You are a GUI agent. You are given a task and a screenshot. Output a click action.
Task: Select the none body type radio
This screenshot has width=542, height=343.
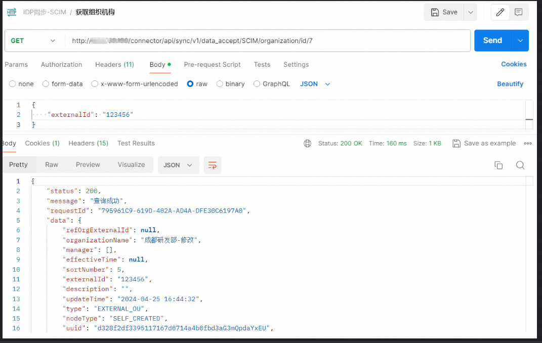tap(13, 84)
